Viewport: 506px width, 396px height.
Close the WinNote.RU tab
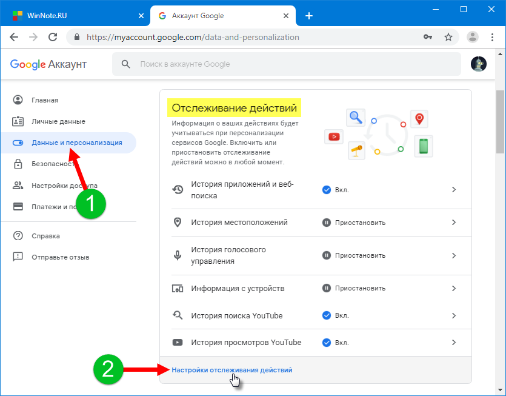[141, 16]
